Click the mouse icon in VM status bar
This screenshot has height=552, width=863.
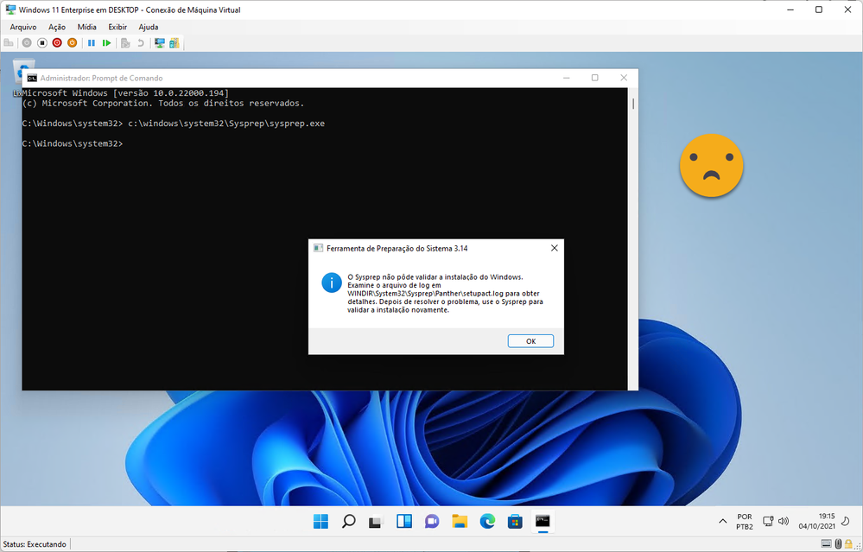tap(838, 543)
